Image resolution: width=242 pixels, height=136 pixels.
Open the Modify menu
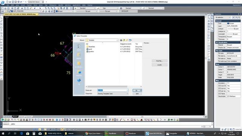60,5
